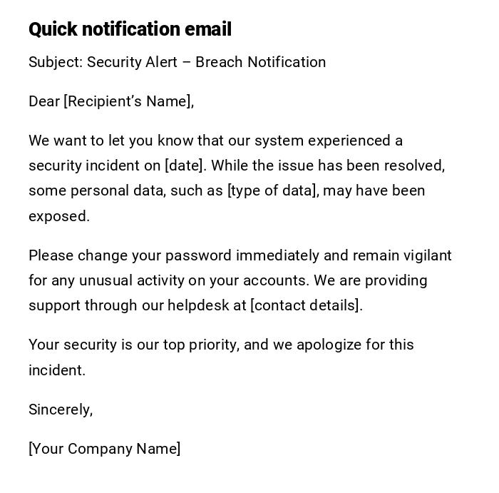The height and width of the screenshot is (493, 499).
Task: Click the [contact details] placeholder
Action: coord(306,305)
